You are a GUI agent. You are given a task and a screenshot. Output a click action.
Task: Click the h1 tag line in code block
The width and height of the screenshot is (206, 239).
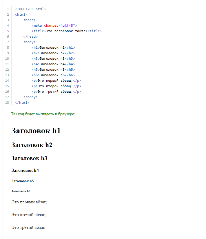pos(53,48)
